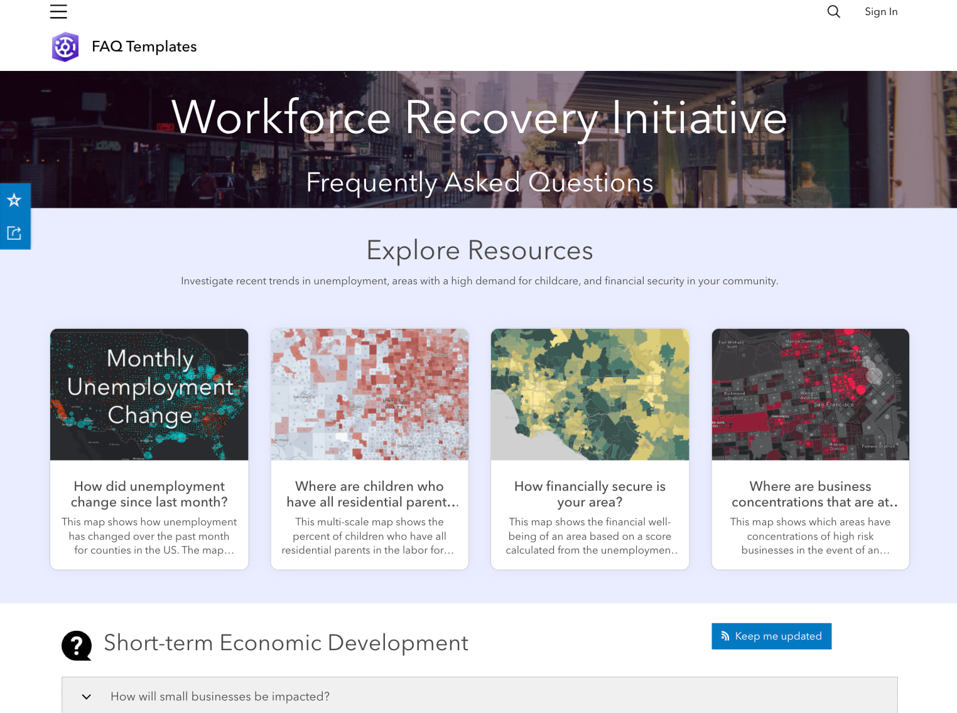Image resolution: width=957 pixels, height=713 pixels.
Task: Click the RSS feed icon in Keep me updated
Action: [x=725, y=636]
